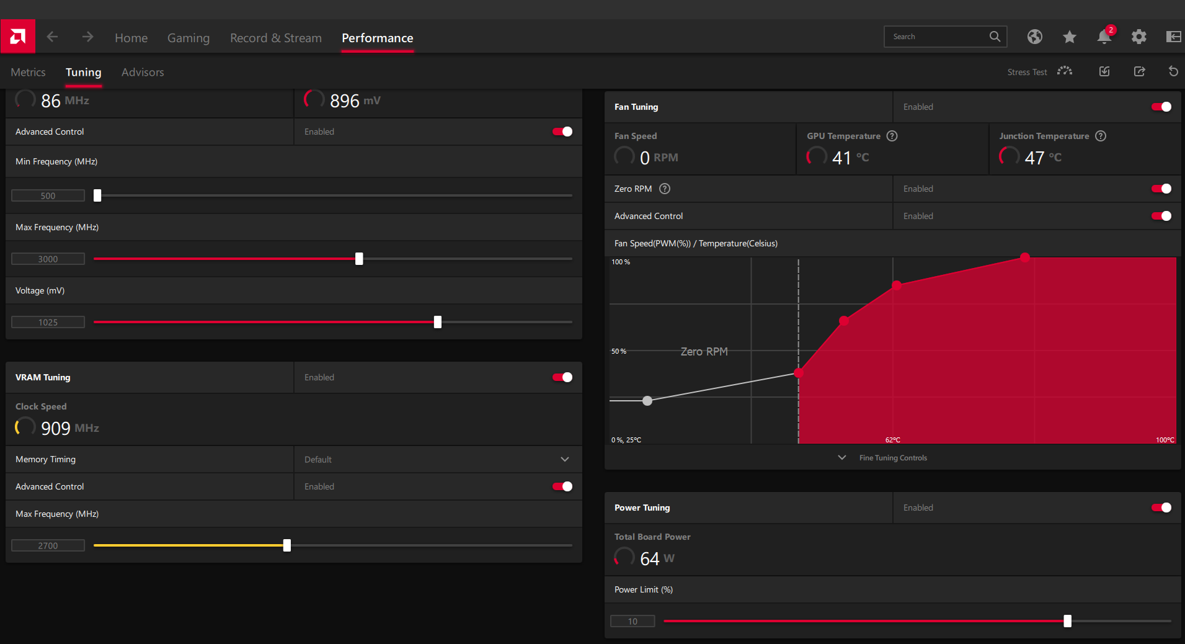Click the Power Limit 10 input box
This screenshot has width=1185, height=644.
coord(632,621)
